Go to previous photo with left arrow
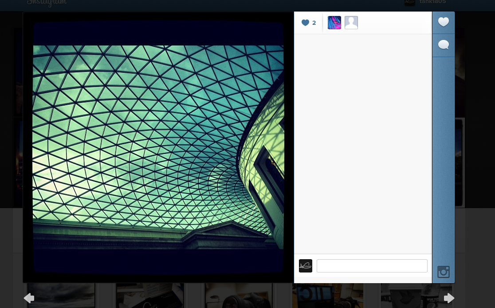The image size is (495, 308). point(29,298)
